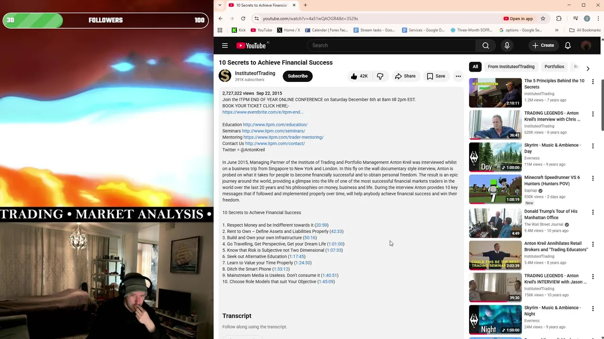Click the Create button
This screenshot has height=339, width=604.
[x=543, y=45]
